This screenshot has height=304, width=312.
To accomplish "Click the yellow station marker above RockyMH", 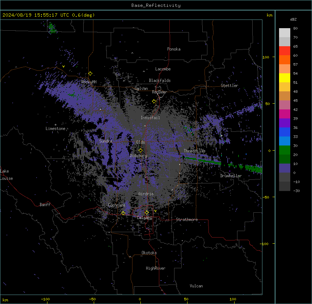I will click(x=90, y=74).
